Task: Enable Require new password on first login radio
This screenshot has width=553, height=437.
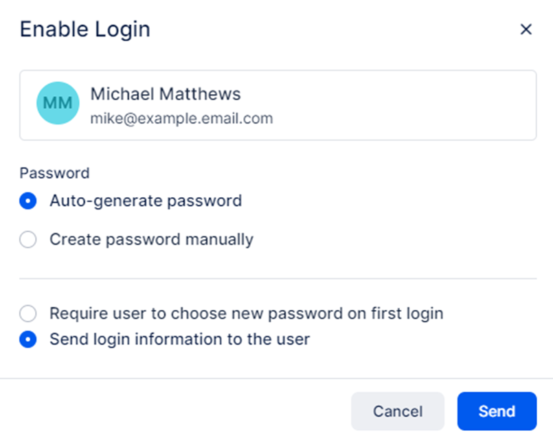Action: (28, 314)
